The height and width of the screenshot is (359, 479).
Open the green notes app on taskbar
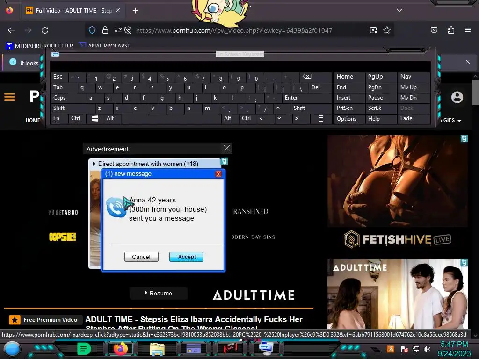tap(84, 349)
